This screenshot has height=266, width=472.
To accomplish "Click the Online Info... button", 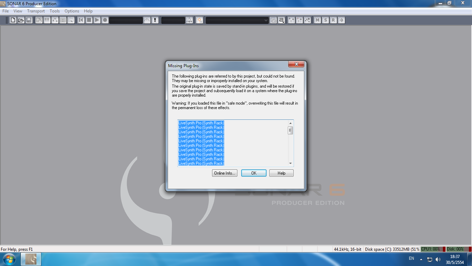I will pyautogui.click(x=225, y=173).
